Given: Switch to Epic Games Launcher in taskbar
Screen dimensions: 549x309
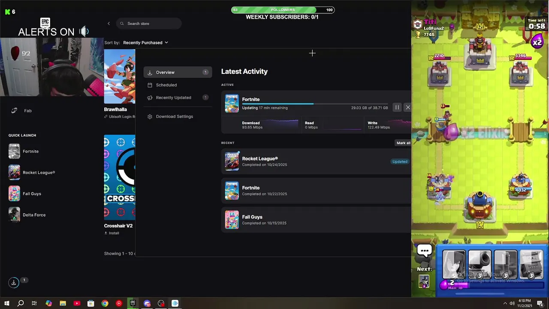Looking at the screenshot, I should [133, 303].
